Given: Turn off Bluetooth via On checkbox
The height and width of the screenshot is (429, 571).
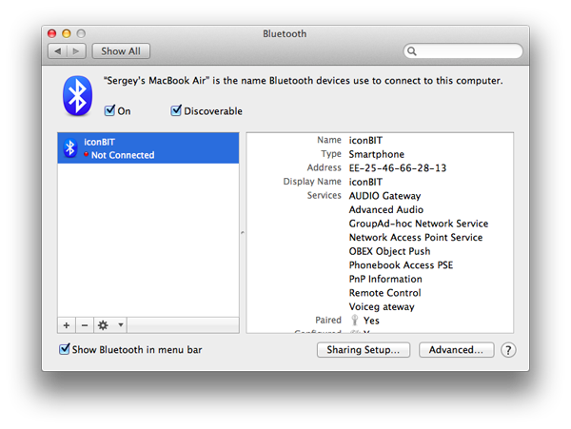Looking at the screenshot, I should [109, 110].
